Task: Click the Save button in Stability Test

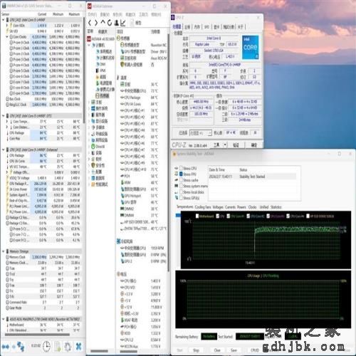Action: tap(234, 350)
